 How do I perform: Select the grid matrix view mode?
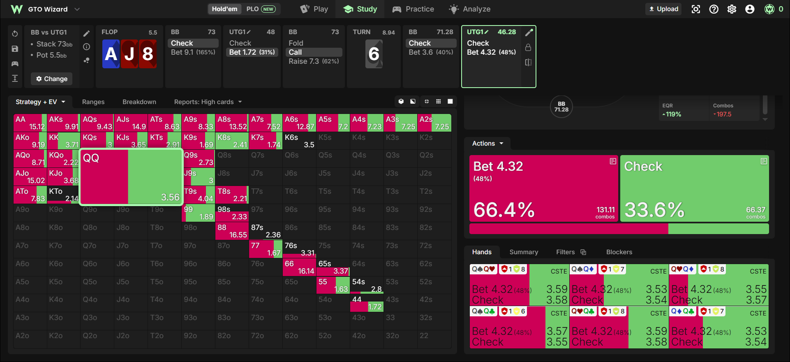[x=439, y=101]
